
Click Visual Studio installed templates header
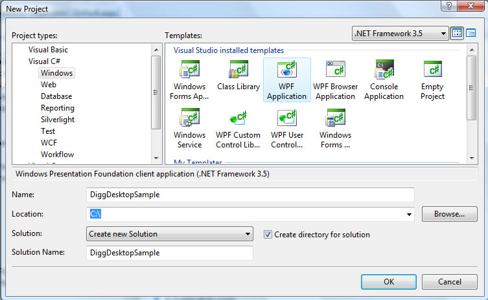pos(229,50)
